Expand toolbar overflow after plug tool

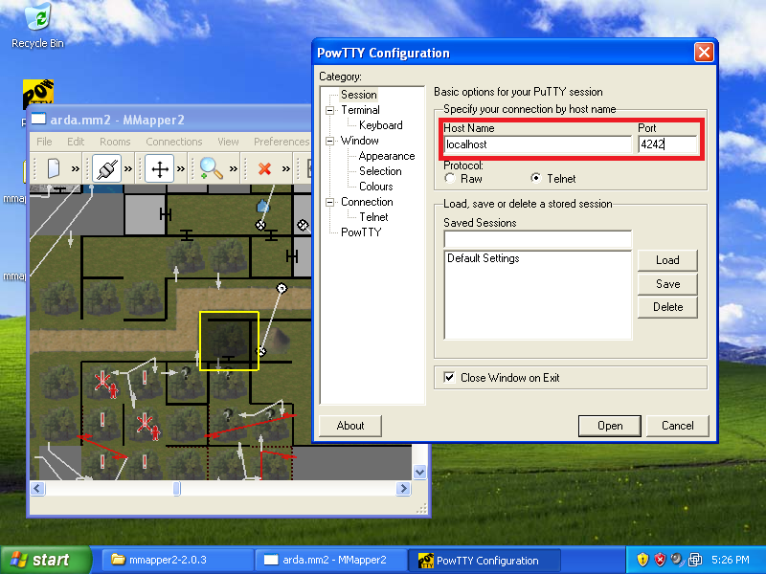(128, 169)
